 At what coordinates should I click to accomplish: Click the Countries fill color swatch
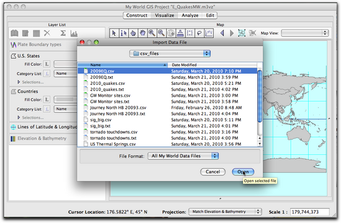pos(65,100)
